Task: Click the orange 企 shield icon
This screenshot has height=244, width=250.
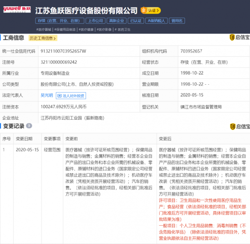Action: tap(144, 10)
